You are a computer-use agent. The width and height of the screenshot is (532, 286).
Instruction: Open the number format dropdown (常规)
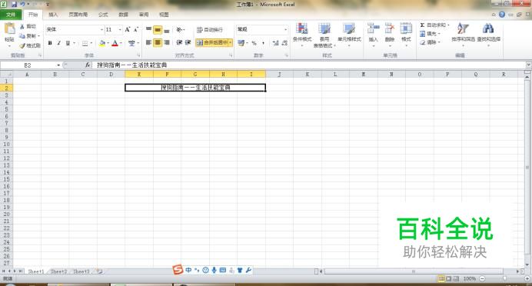tap(285, 29)
